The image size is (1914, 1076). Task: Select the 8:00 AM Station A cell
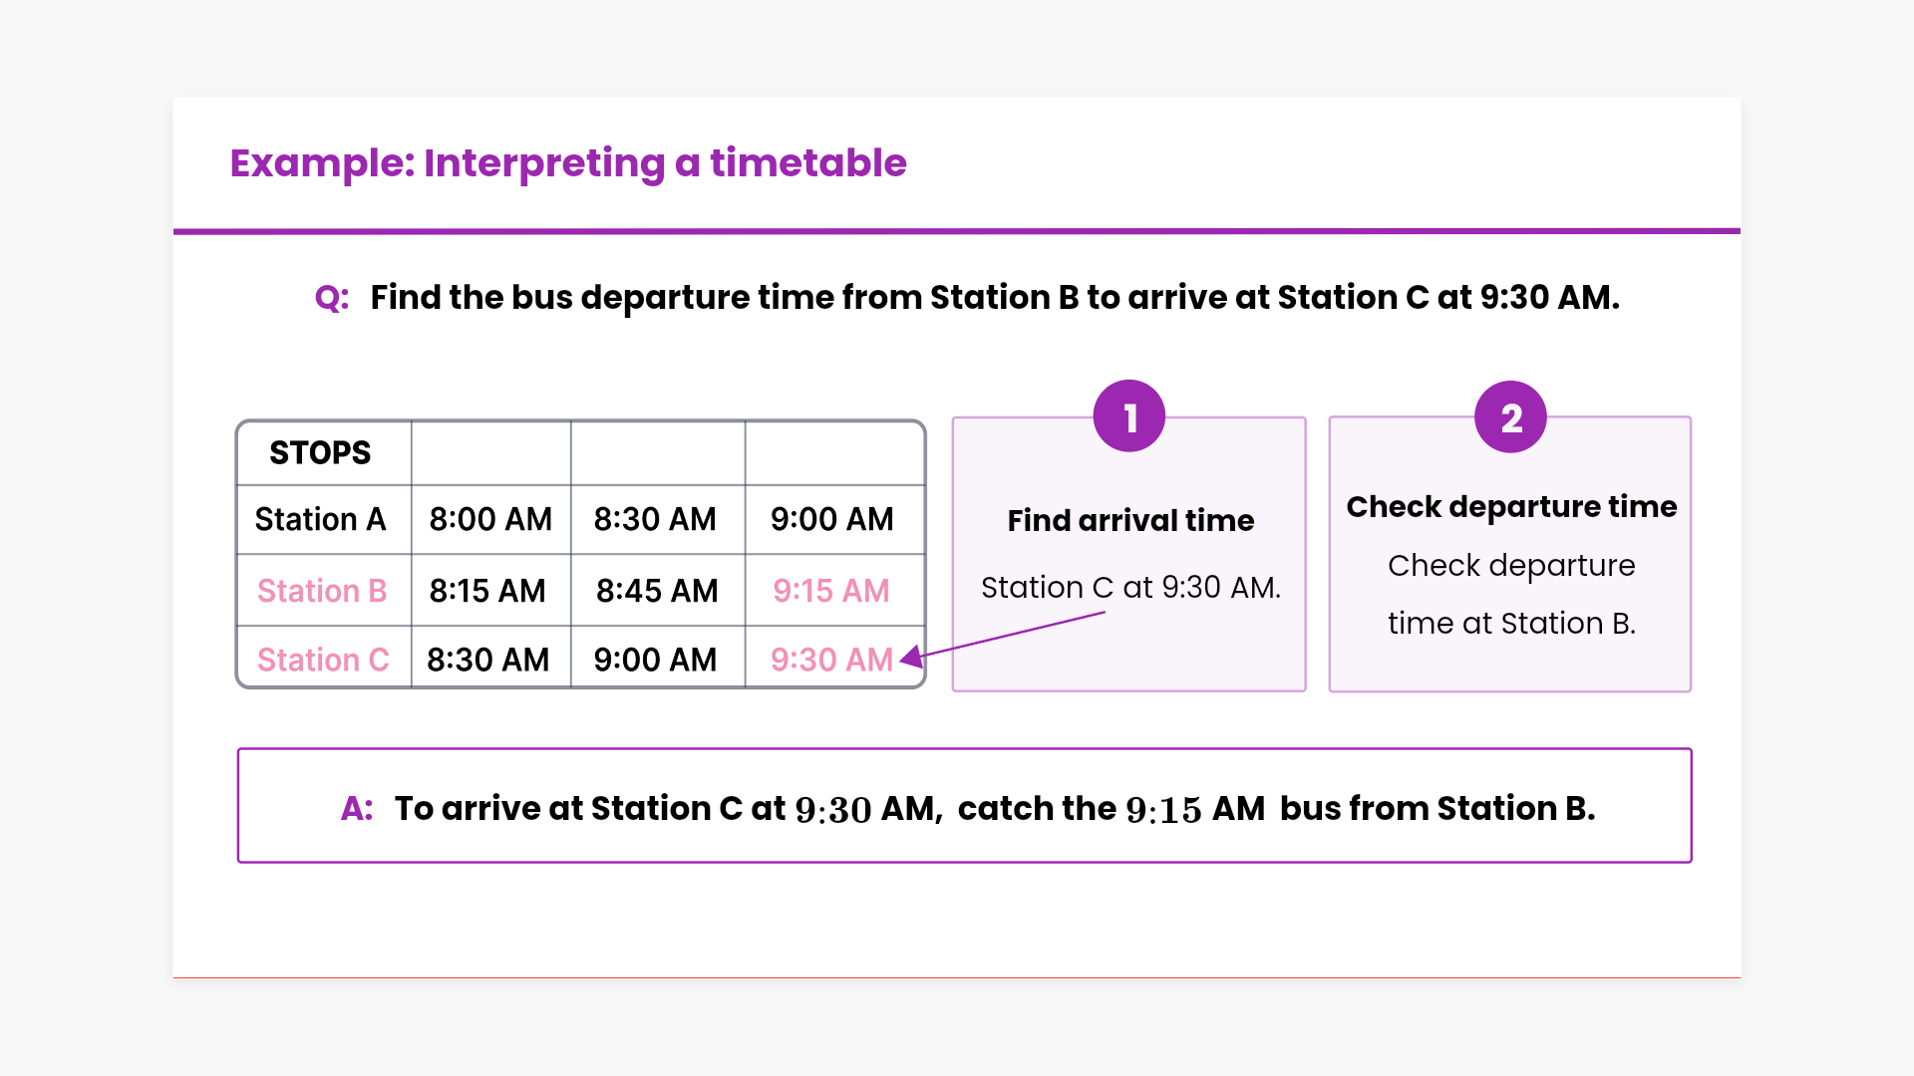tap(490, 519)
